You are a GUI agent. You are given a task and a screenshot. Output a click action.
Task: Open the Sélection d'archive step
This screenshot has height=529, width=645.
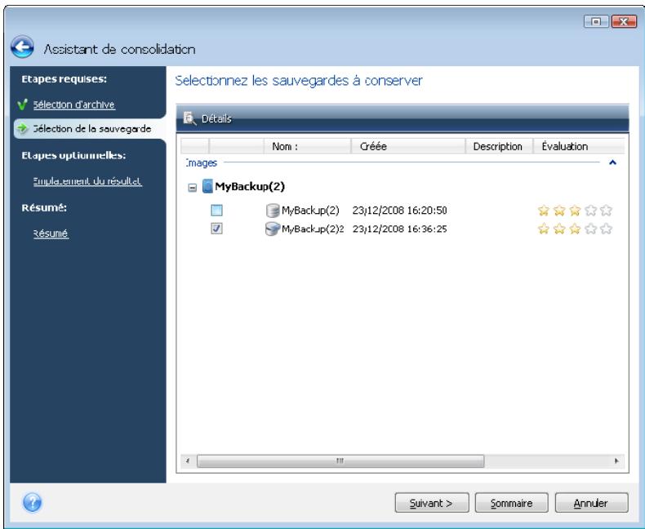click(x=74, y=104)
